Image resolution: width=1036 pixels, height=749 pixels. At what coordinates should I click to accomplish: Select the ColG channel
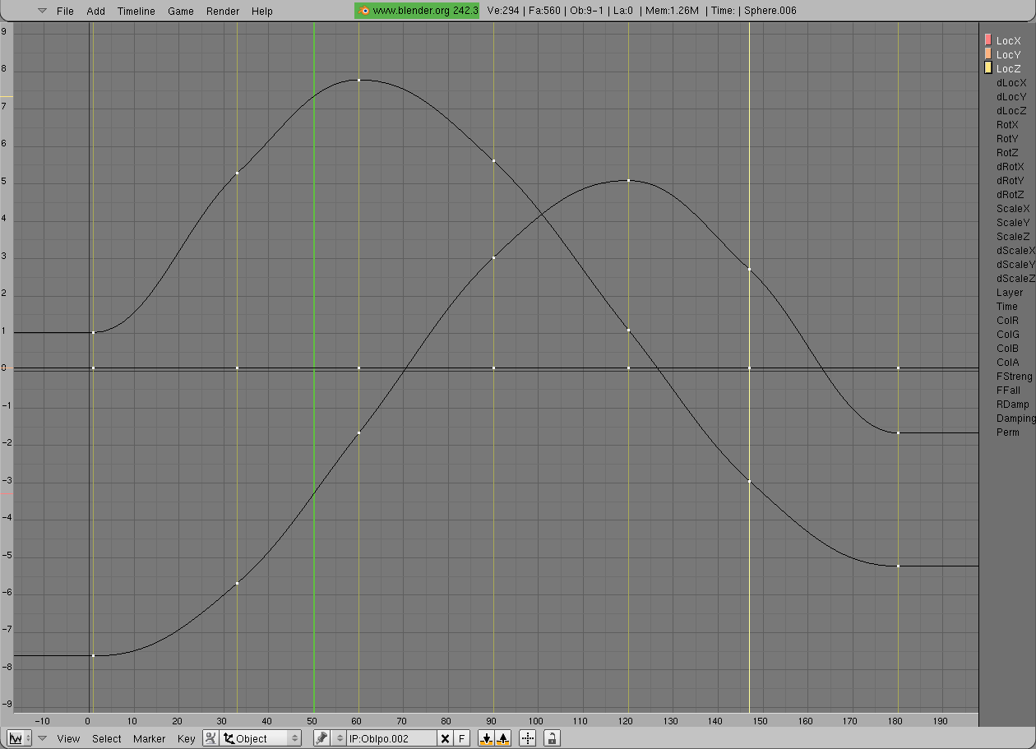1007,334
